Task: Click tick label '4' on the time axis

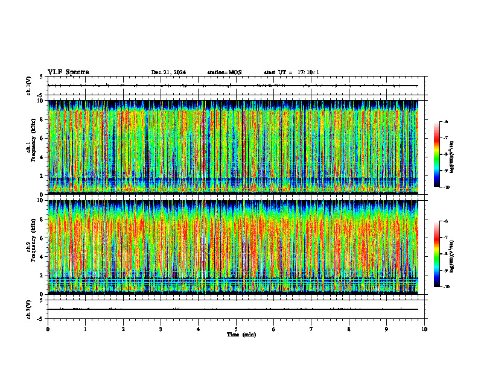Action: (x=199, y=329)
